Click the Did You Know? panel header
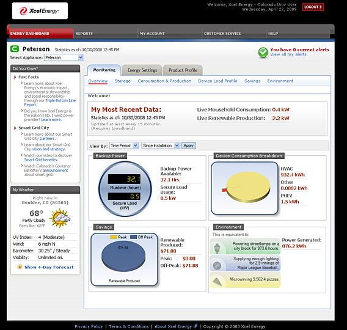 coord(45,68)
